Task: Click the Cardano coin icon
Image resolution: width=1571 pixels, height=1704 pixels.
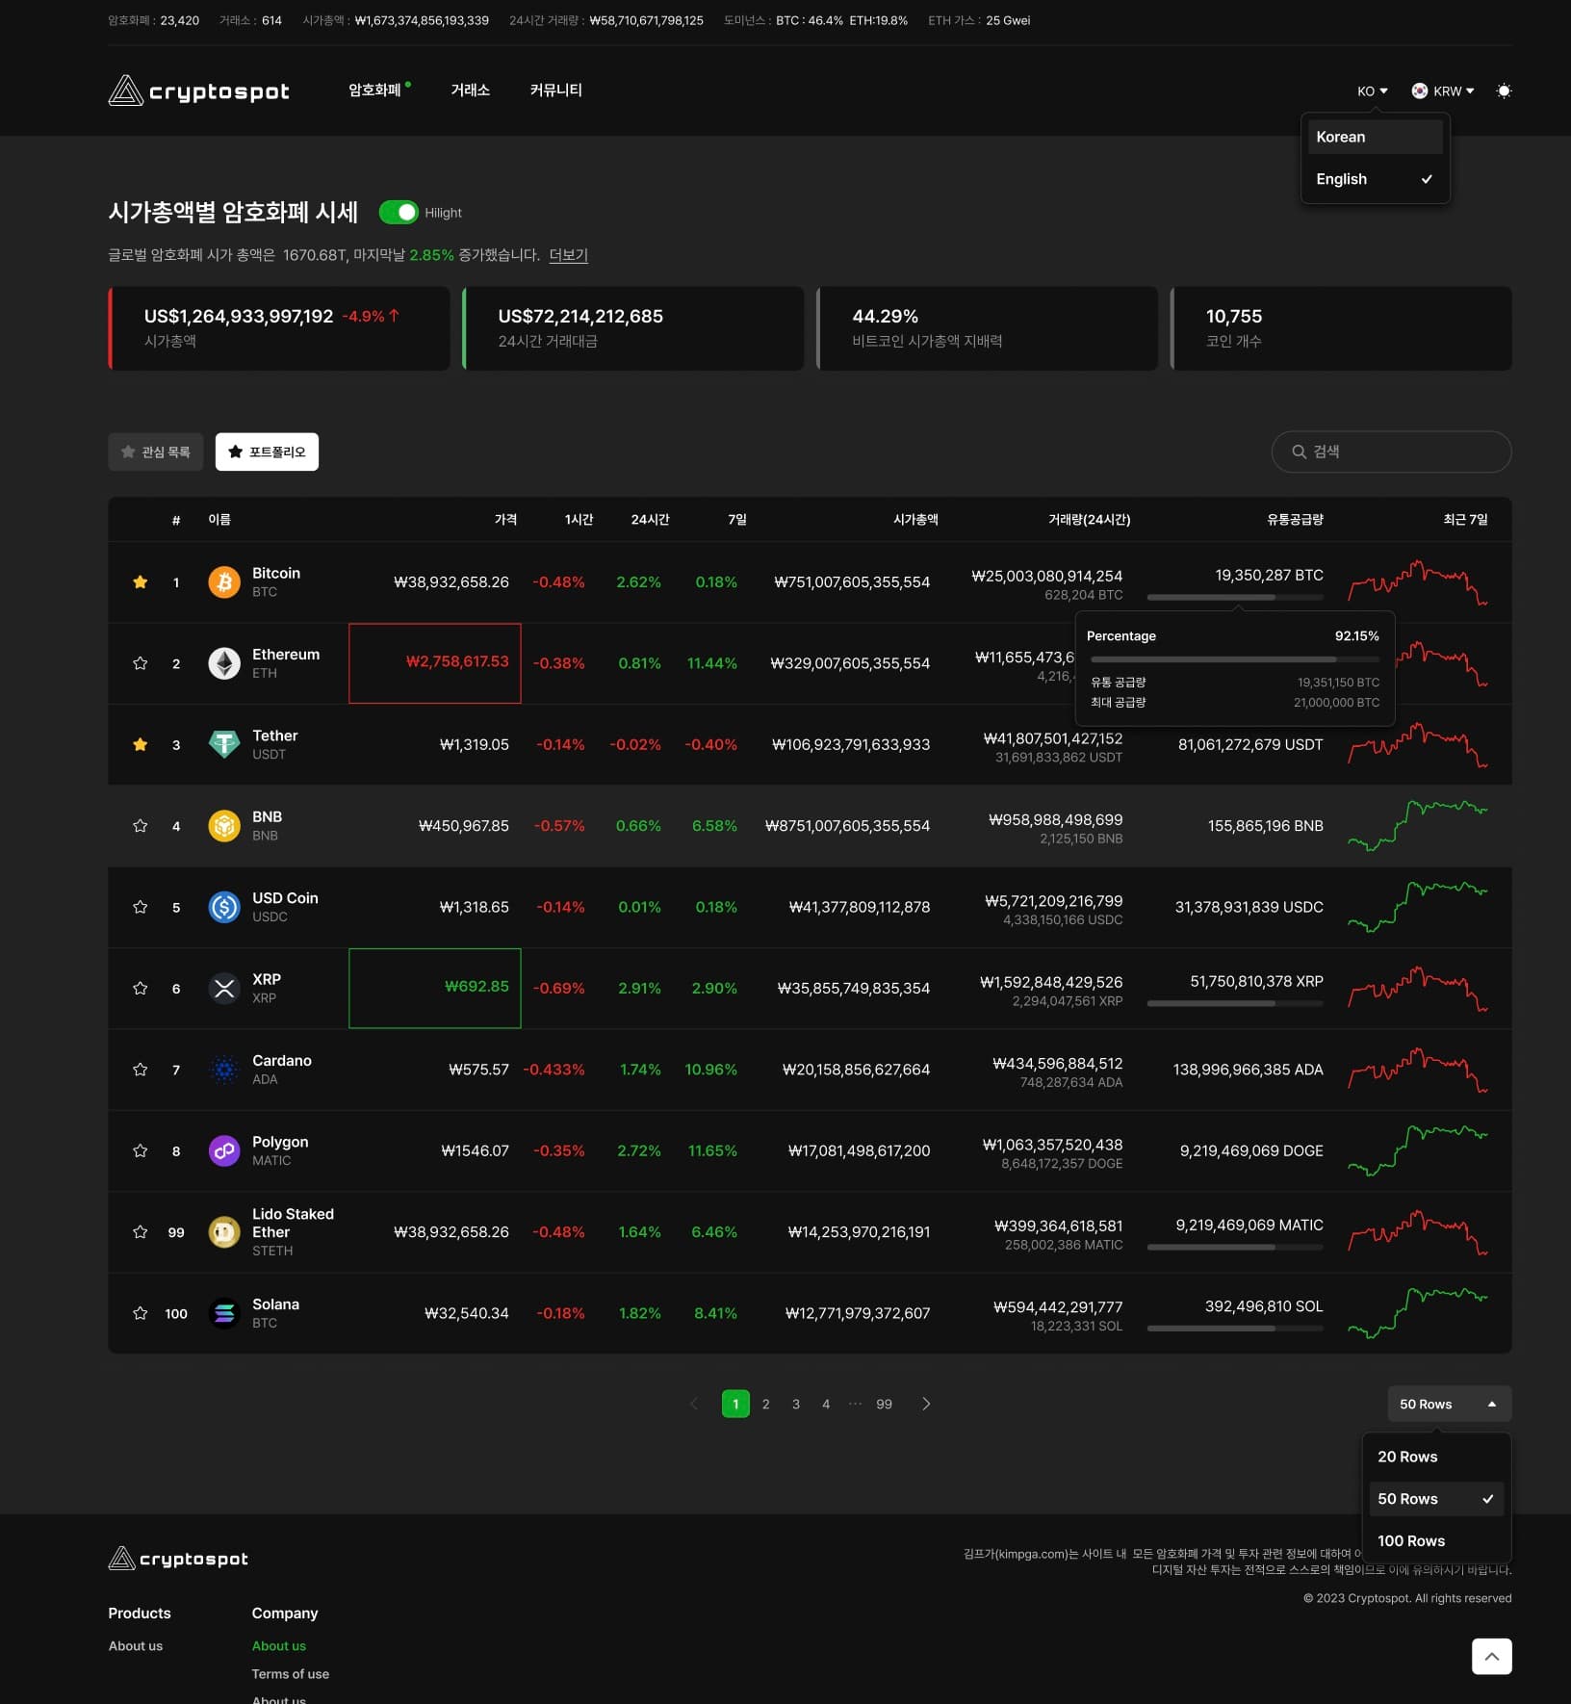Action: (x=224, y=1070)
